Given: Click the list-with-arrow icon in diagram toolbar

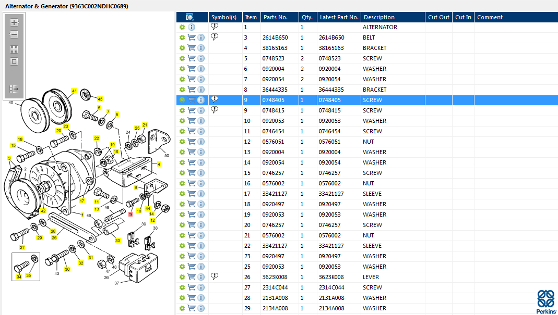Looking at the screenshot, I should tap(14, 89).
